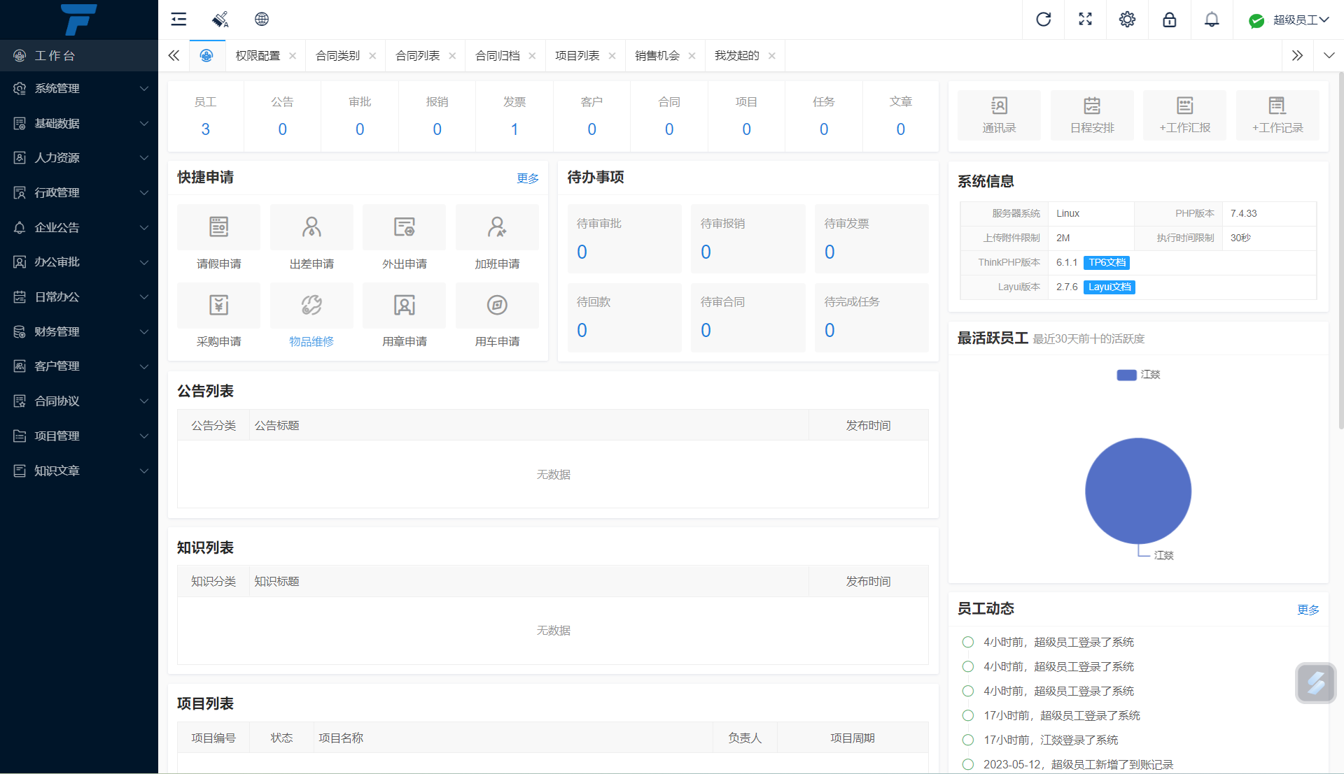Expand the 合同协议 sidebar menu

[79, 401]
